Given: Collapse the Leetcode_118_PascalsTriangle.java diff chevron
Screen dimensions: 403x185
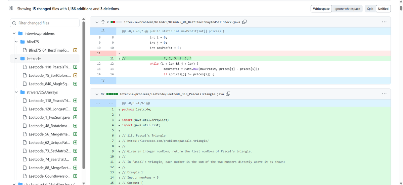Looking at the screenshot, I should pos(97,94).
